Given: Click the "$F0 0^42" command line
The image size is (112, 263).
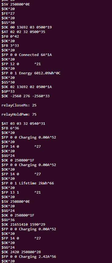Looking at the screenshot, I should coord(10,36).
